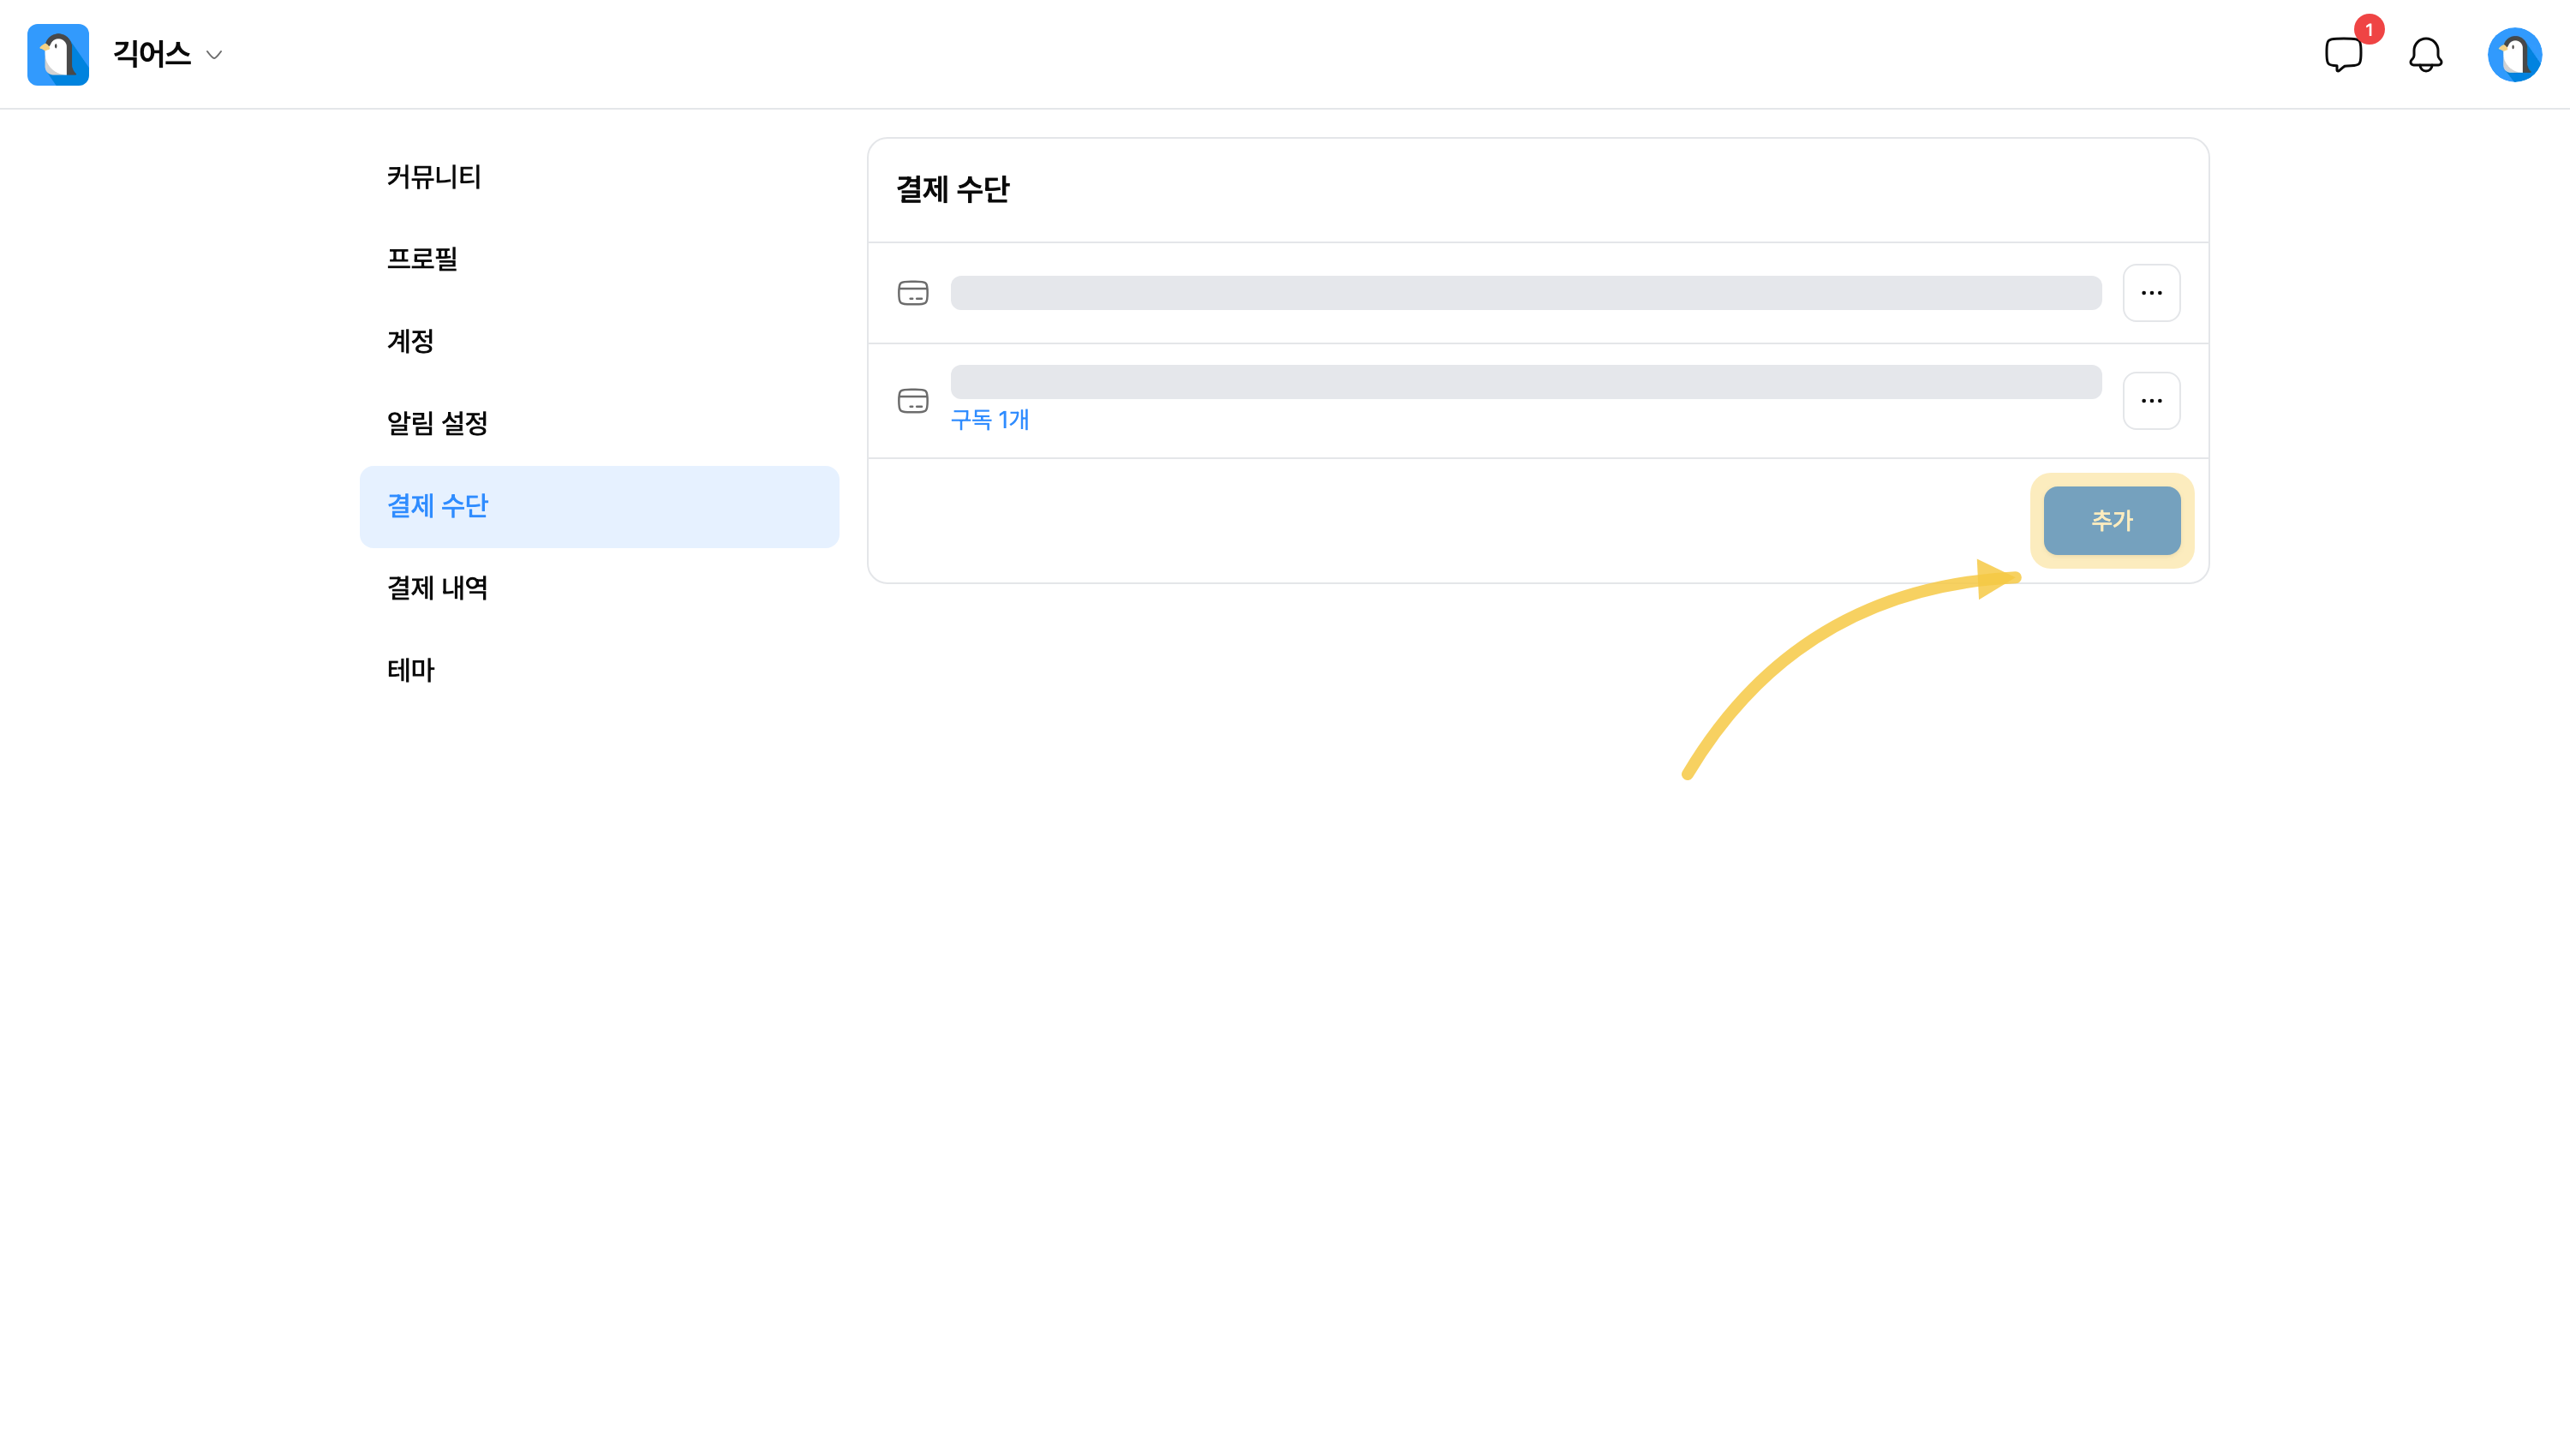2570x1456 pixels.
Task: Click the penguin community logo
Action: pos(58,54)
